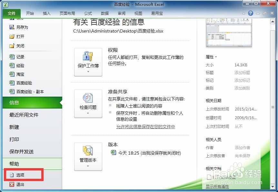Click the Excel file icon beside 经验
This screenshot has height=192, width=278.
click(x=12, y=65)
